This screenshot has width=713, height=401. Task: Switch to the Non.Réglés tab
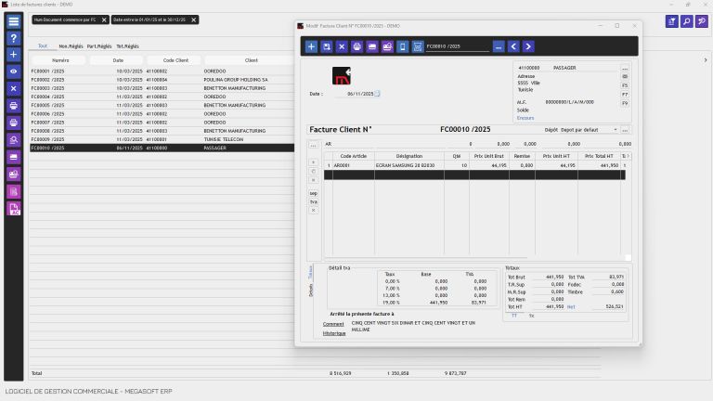pyautogui.click(x=71, y=46)
